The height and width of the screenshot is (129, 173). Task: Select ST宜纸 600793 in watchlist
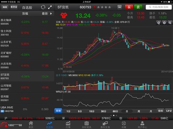pyautogui.click(x=27, y=76)
